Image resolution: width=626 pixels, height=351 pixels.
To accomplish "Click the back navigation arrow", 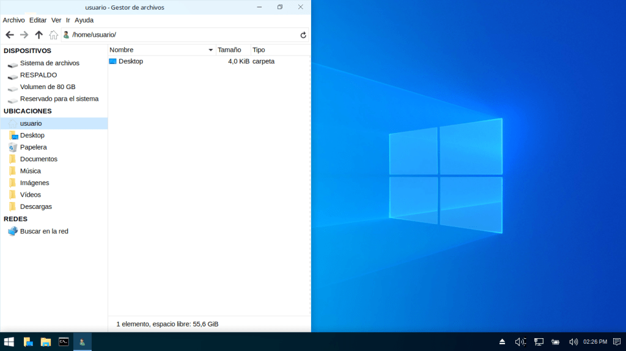I will 9,35.
